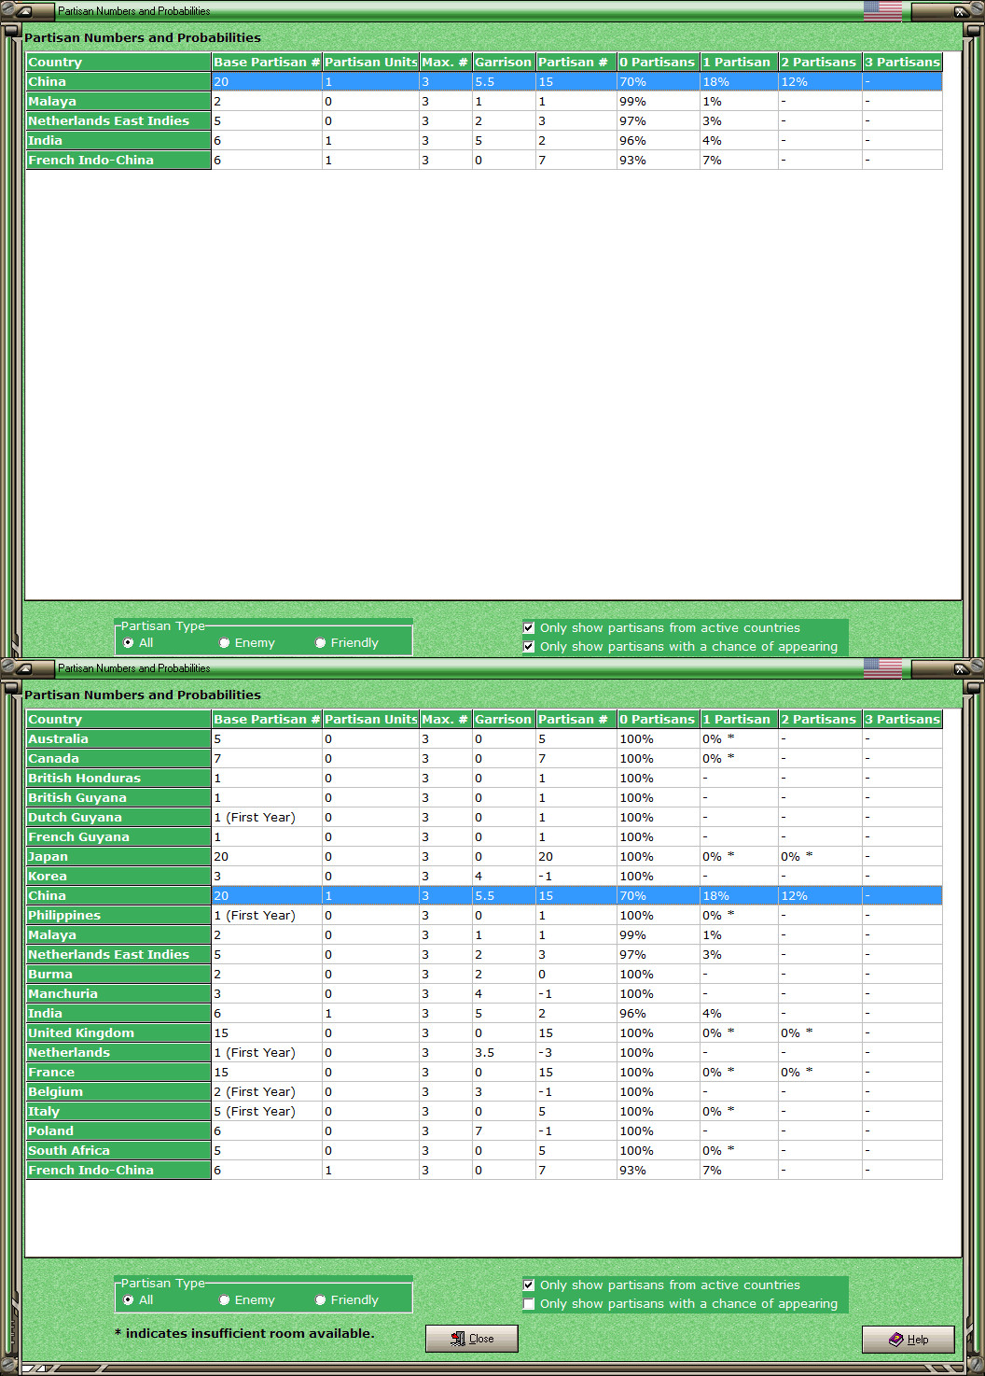Toggle 'Only show partisans with a chance of appearing' in the upper window

pyautogui.click(x=529, y=647)
